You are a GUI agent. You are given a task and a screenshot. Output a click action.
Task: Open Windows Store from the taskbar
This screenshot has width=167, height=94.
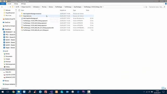pyautogui.click(x=62, y=92)
